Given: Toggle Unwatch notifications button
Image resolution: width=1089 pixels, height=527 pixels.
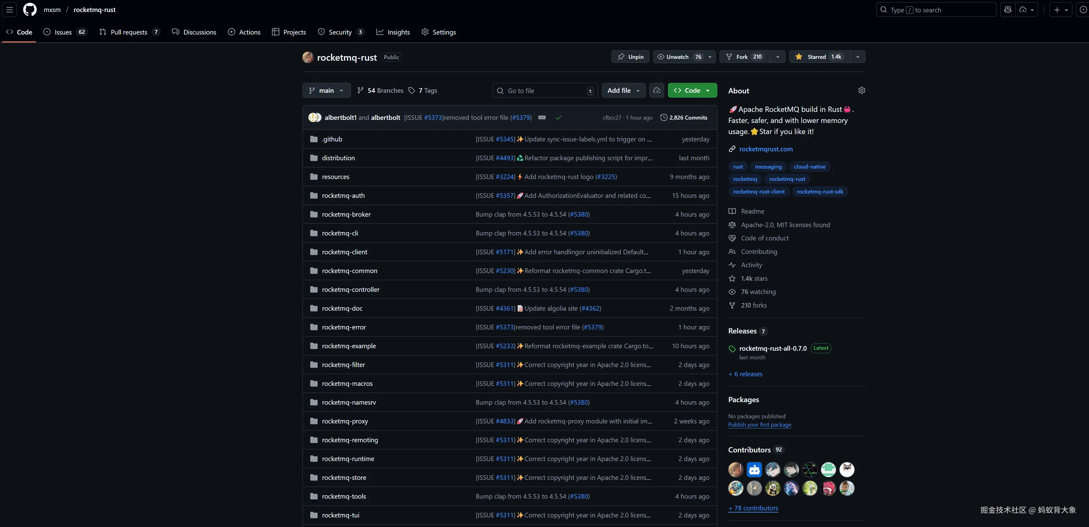Looking at the screenshot, I should [678, 57].
